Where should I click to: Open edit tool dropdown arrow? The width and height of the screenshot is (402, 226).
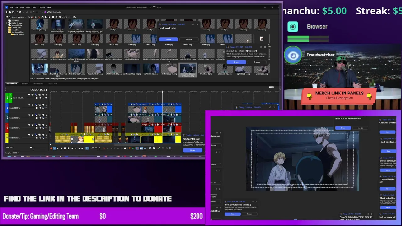tap(90, 148)
